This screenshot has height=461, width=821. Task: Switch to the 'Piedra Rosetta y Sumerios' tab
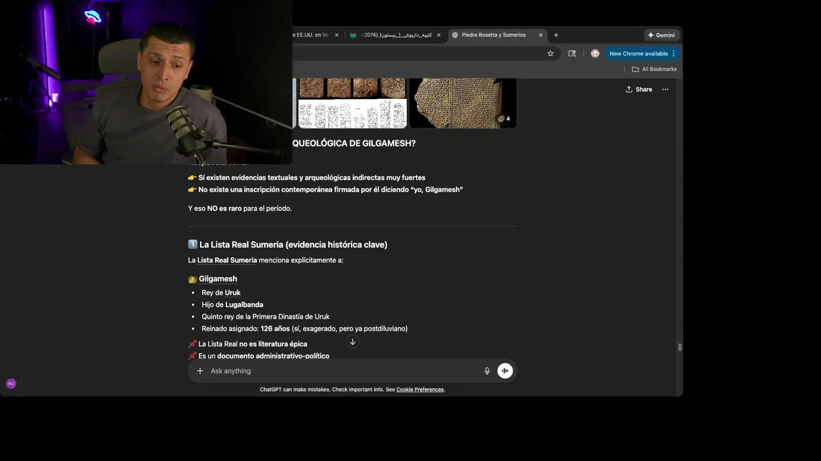tap(494, 35)
